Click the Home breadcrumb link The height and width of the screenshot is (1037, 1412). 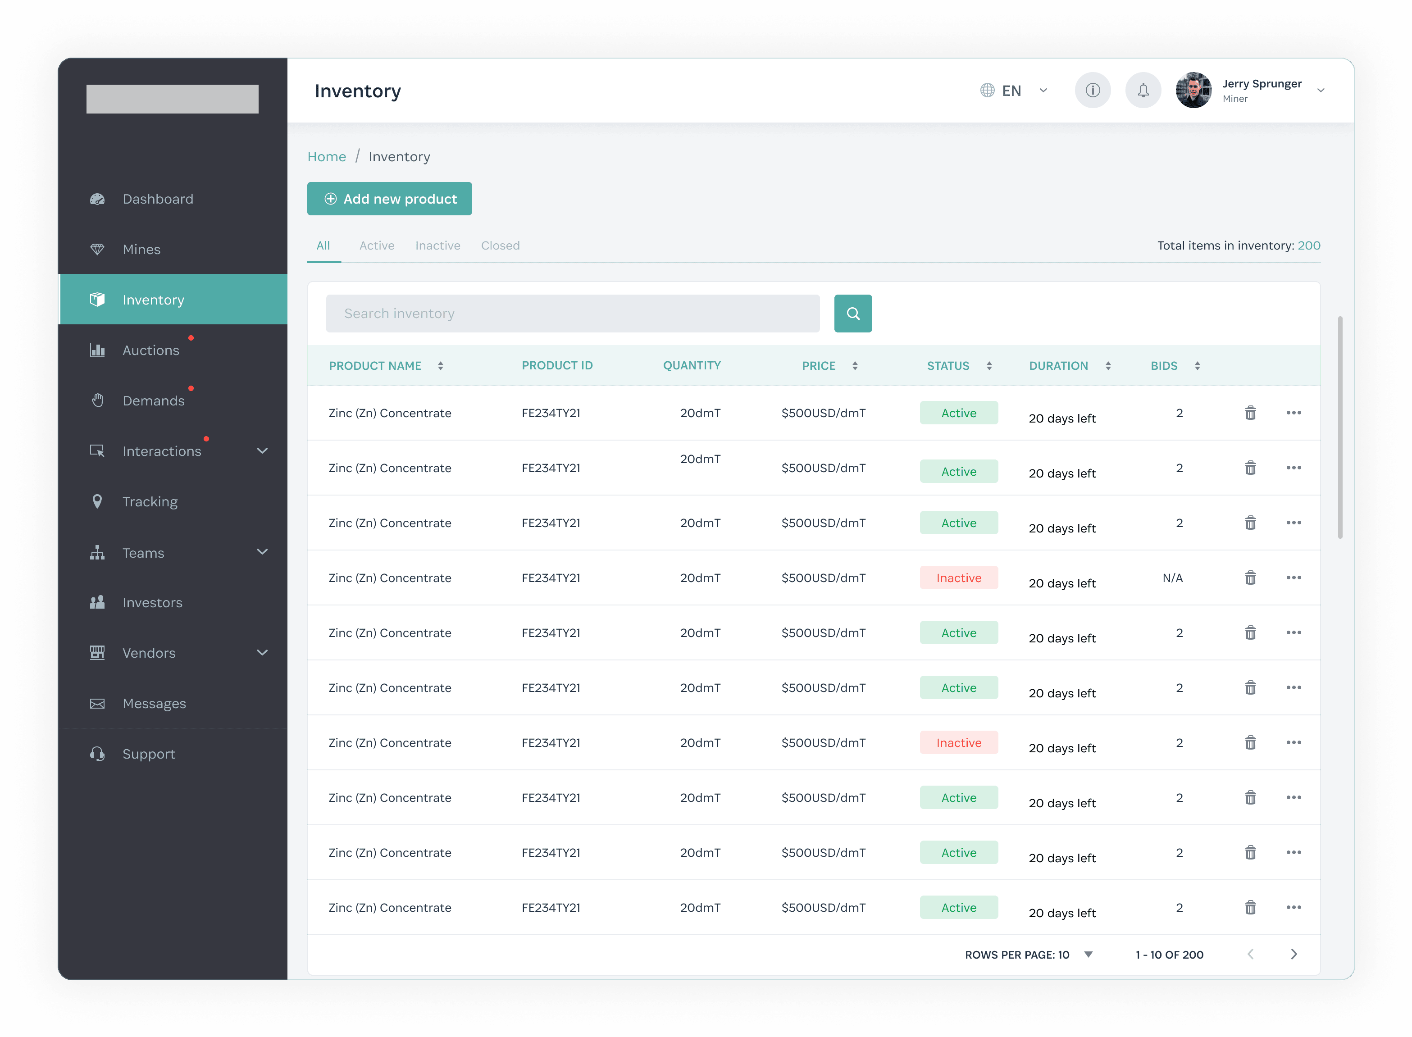327,156
